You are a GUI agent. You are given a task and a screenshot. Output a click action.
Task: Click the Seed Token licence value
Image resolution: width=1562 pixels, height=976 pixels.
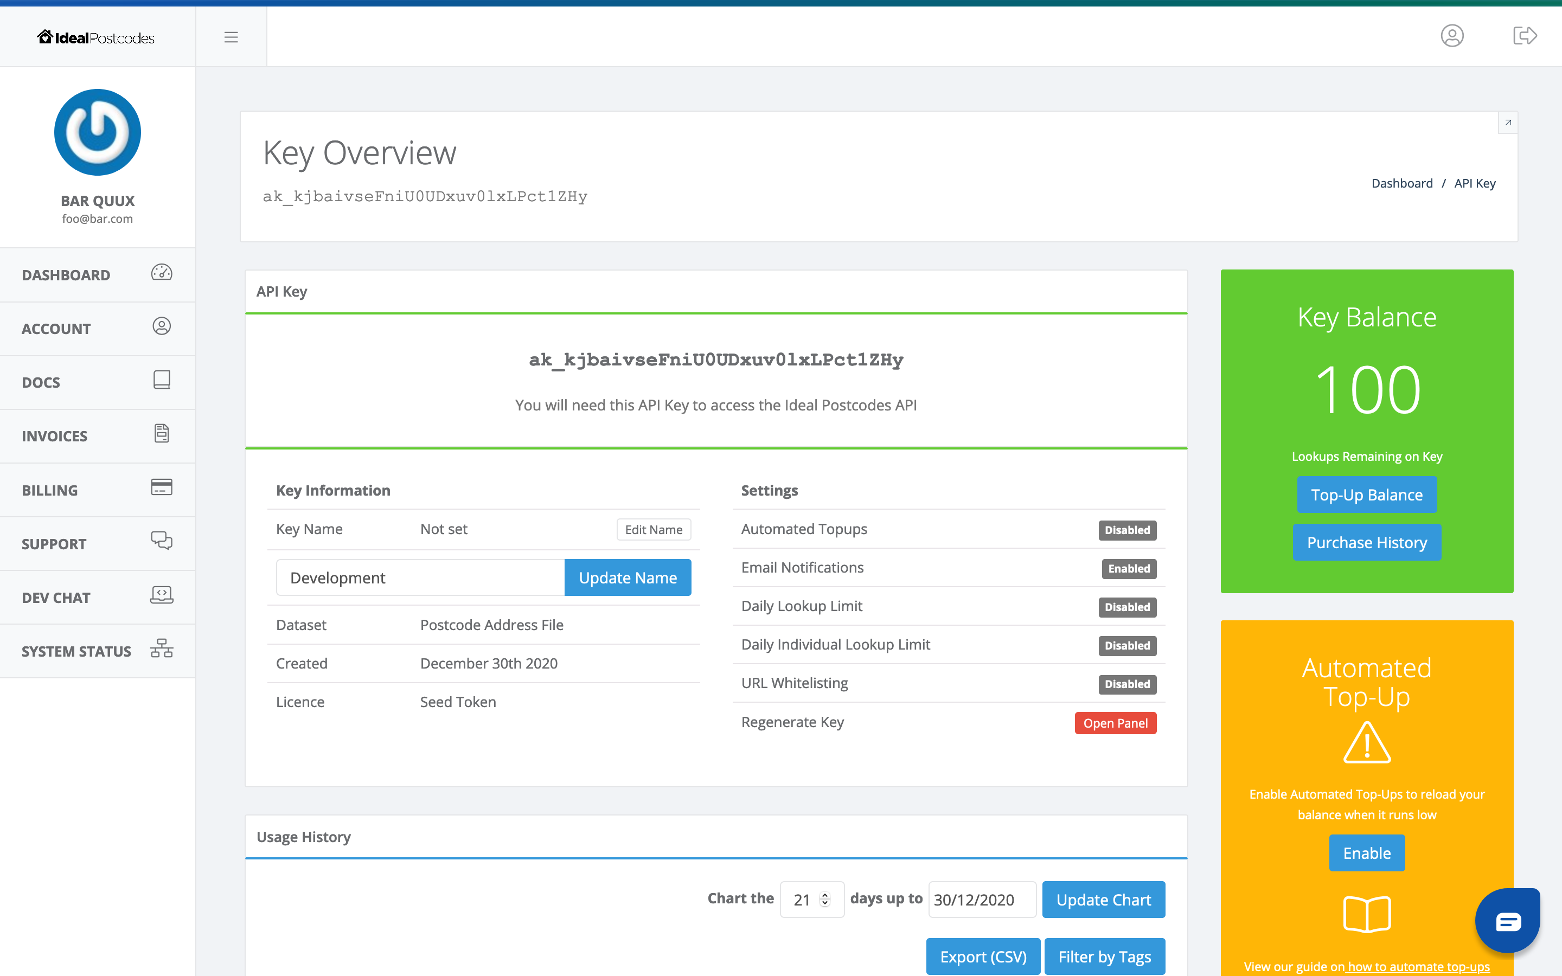[x=458, y=702]
